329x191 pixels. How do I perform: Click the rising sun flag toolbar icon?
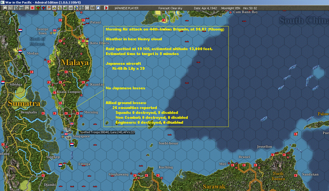[x=32, y=8]
